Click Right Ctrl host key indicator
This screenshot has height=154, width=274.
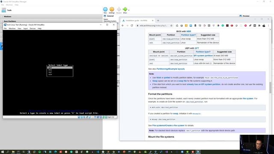click(x=111, y=117)
